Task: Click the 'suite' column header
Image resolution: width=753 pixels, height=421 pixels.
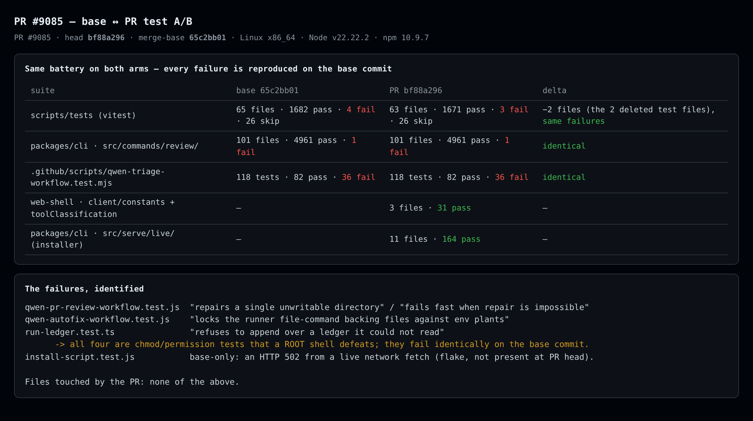Action: click(x=43, y=91)
